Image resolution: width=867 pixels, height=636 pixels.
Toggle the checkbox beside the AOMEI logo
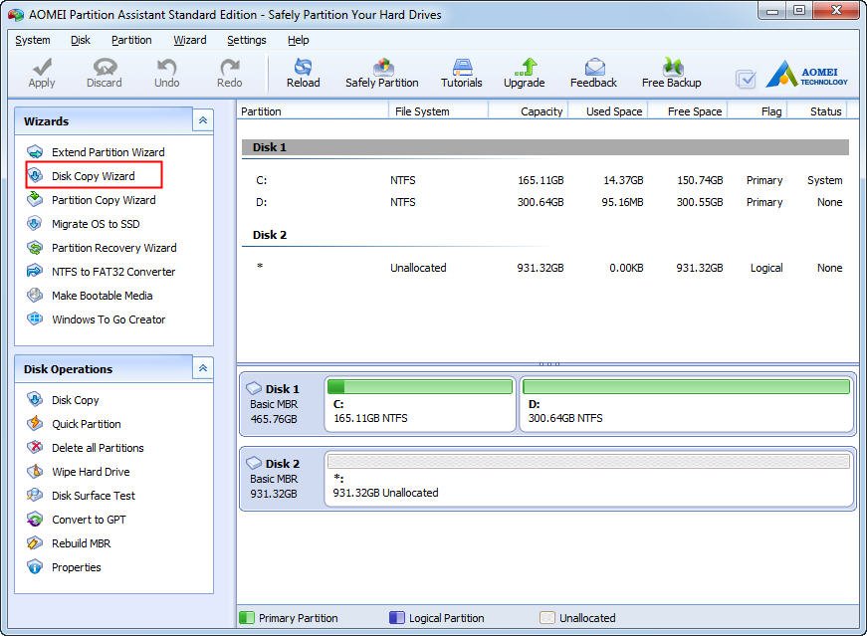(745, 79)
